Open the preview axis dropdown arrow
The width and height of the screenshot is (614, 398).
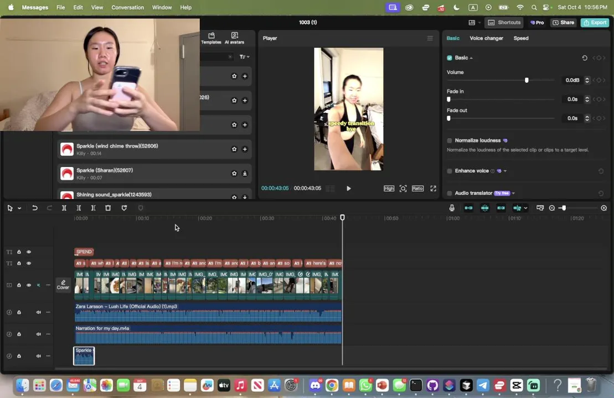[525, 208]
